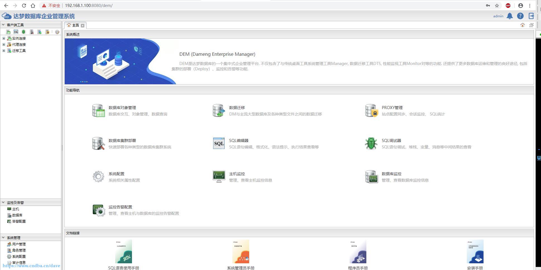The image size is (541, 270).
Task: Open 程序员手册 document thumbnail
Action: pyautogui.click(x=358, y=251)
